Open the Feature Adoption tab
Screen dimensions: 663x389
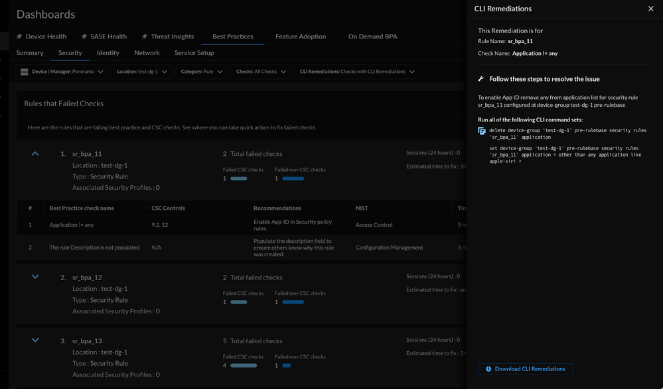(x=301, y=37)
